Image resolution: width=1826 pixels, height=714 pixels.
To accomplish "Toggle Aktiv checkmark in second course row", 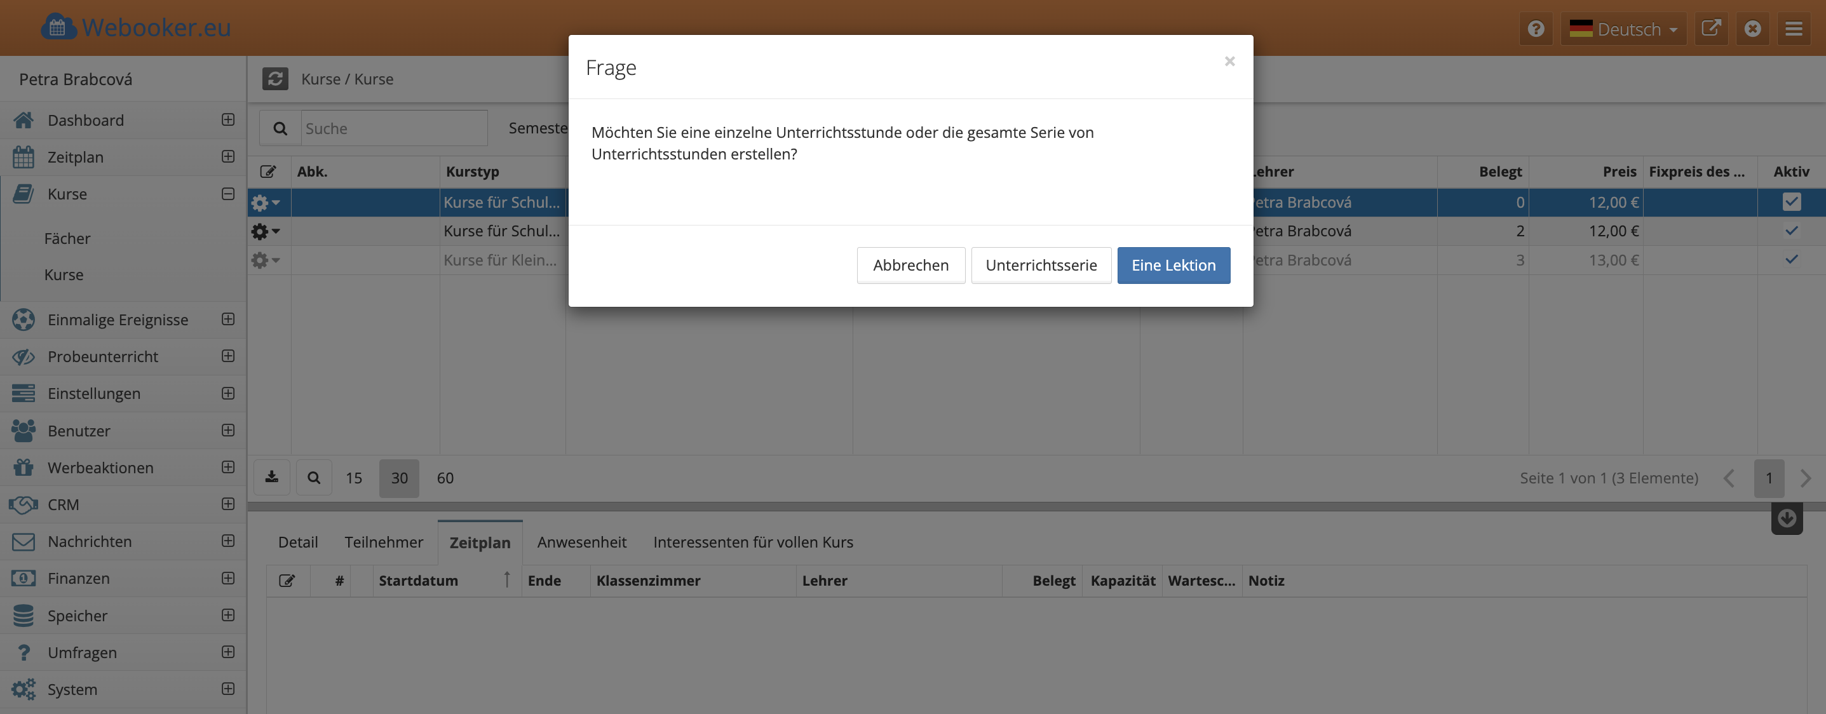I will 1791,231.
